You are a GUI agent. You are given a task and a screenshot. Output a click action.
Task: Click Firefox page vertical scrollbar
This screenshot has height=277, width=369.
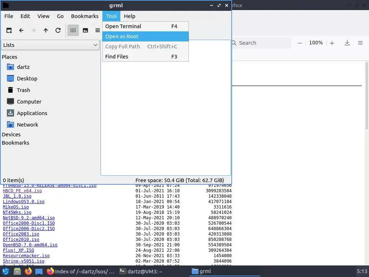coord(366,96)
